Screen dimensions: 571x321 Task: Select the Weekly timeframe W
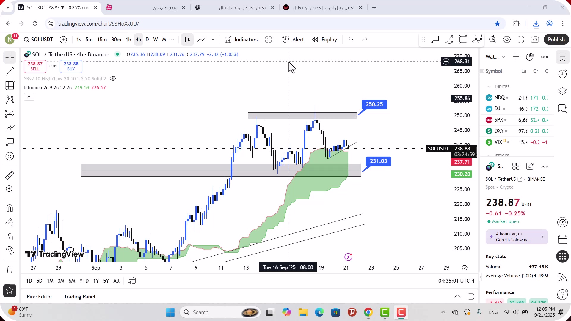tap(156, 40)
